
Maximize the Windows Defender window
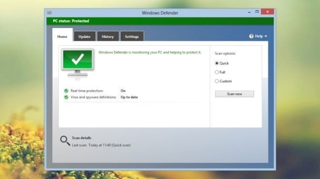tap(257, 12)
